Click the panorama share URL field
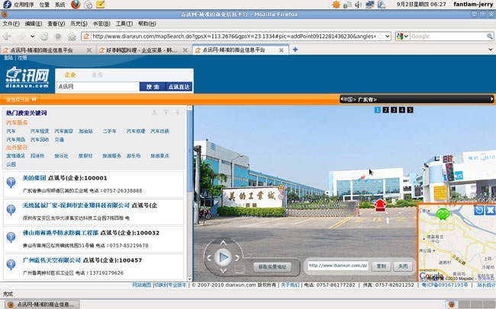The width and height of the screenshot is (496, 309). pos(338,266)
